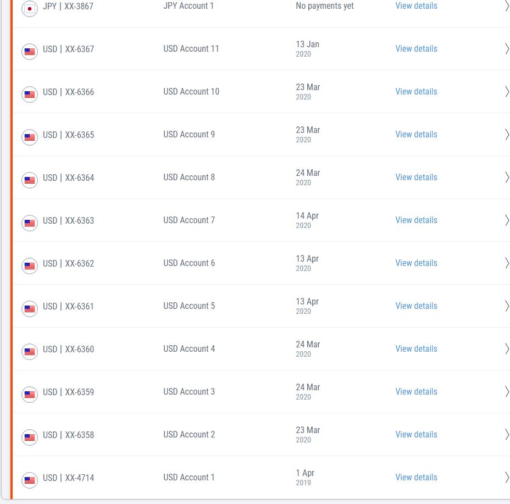The image size is (510, 504).
Task: Click the US flag icon for XX-6365
Action: [30, 137]
